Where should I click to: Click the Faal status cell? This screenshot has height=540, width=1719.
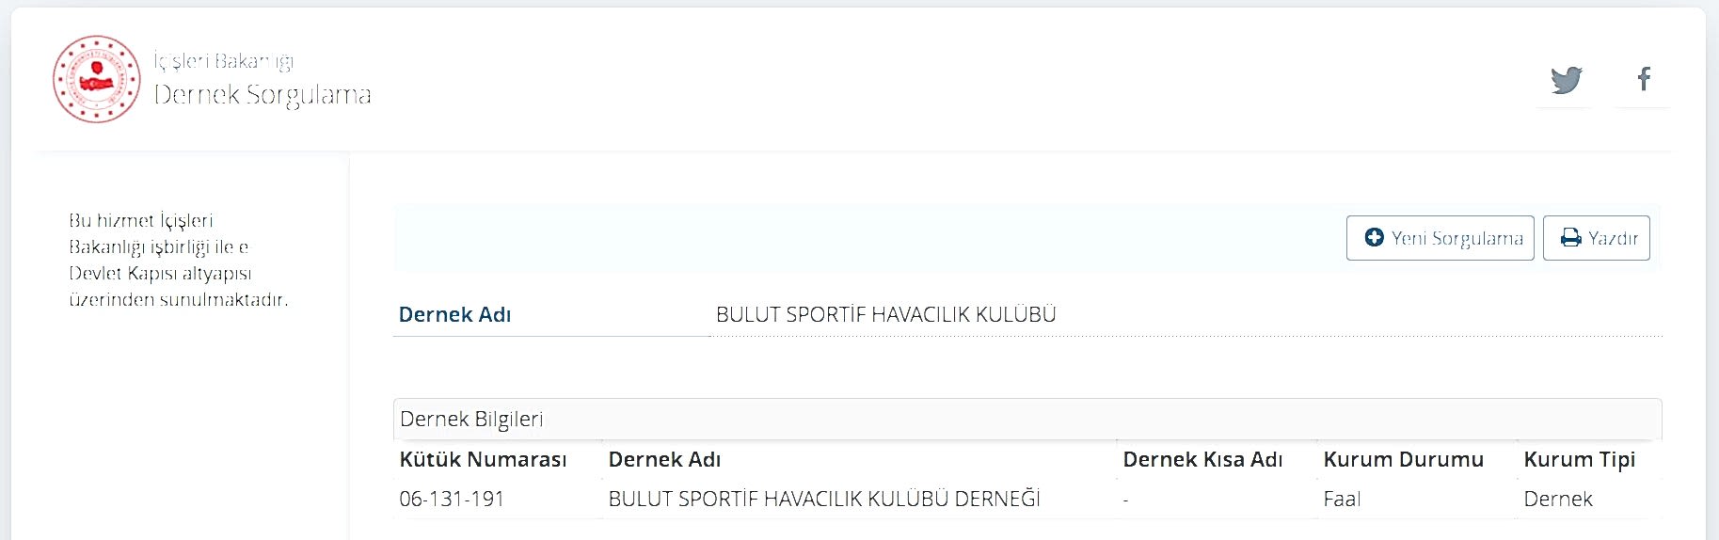1343,499
